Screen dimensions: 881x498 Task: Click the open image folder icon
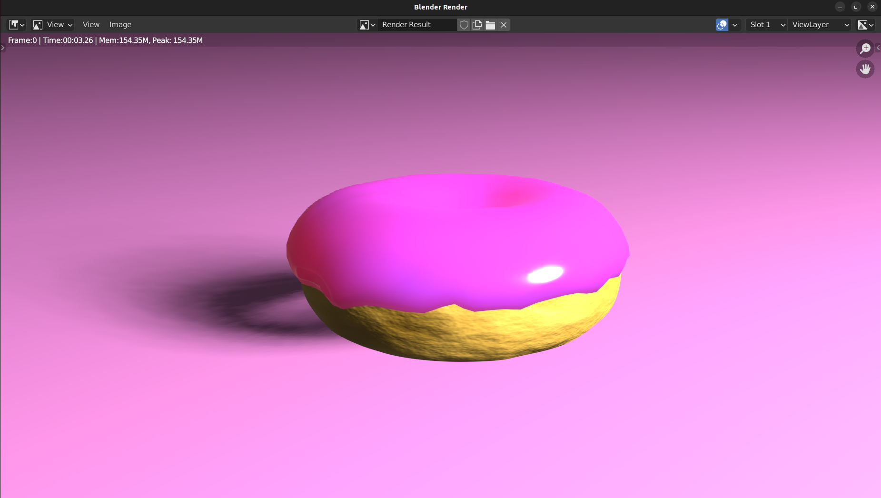click(490, 25)
